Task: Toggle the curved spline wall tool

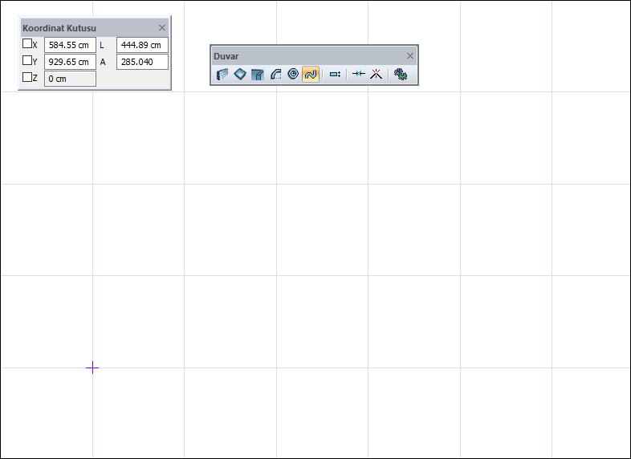Action: tap(311, 75)
